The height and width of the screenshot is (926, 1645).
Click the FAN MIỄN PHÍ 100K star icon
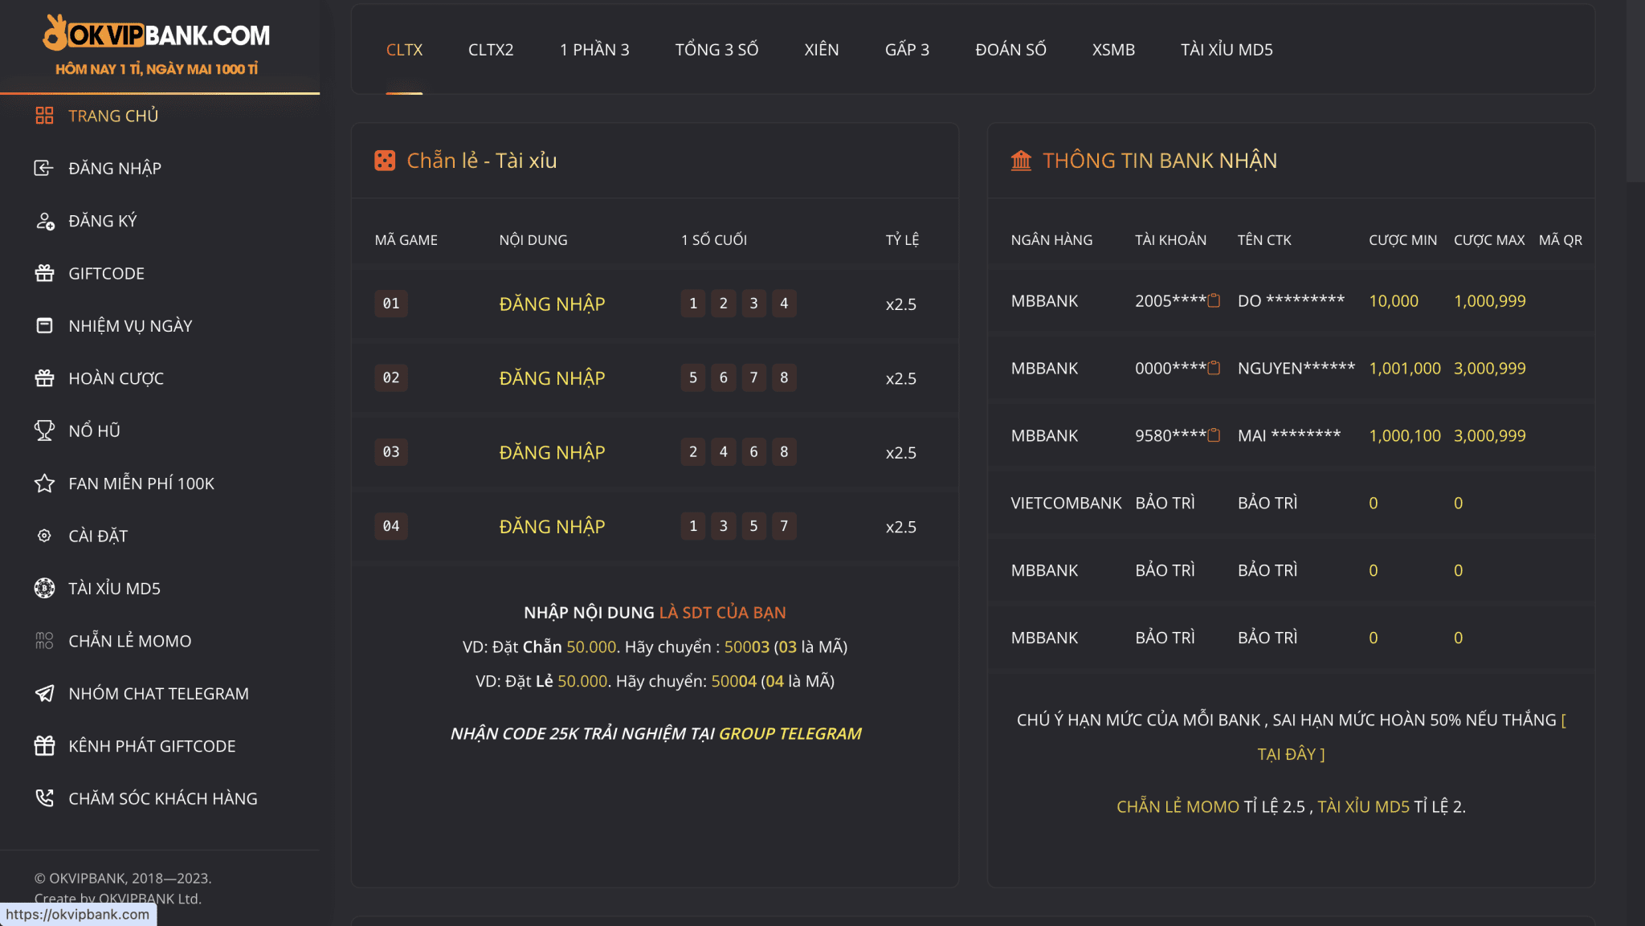pyautogui.click(x=44, y=483)
